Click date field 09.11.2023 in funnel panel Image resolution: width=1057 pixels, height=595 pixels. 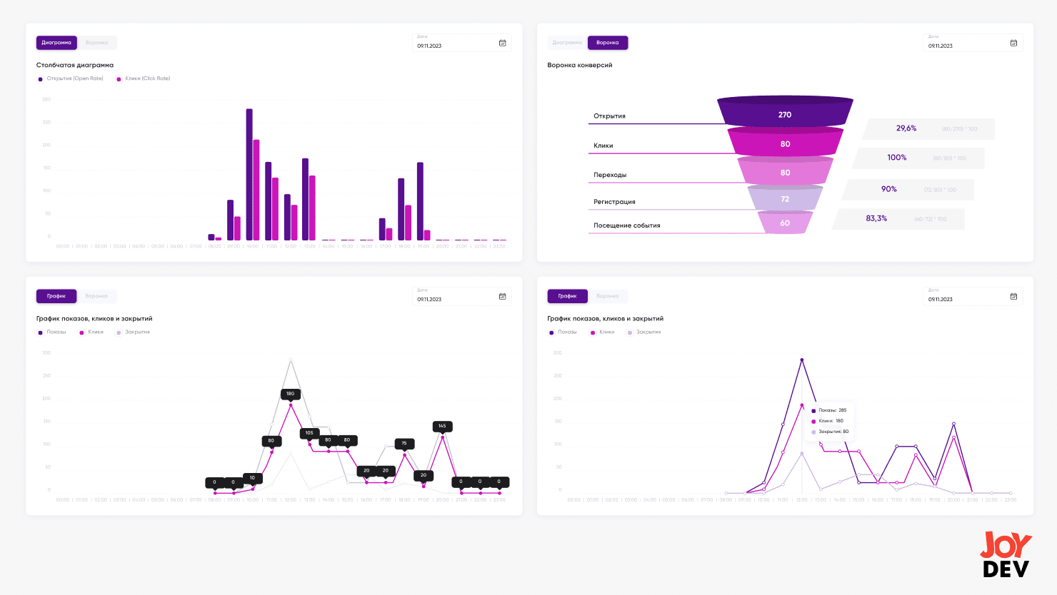973,43
